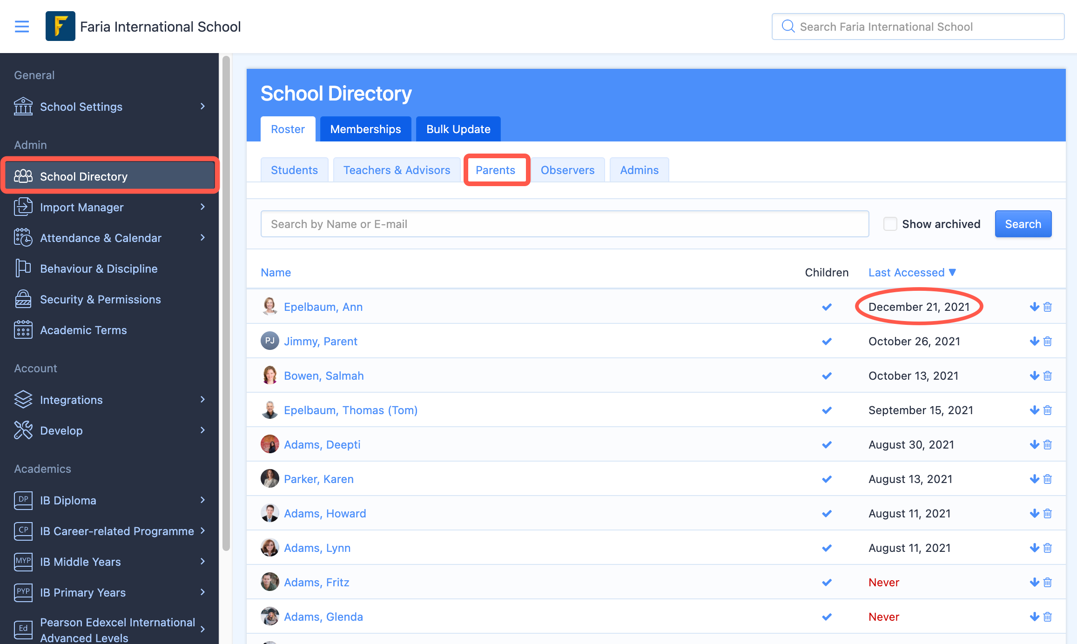Expand the IB Middle Years submenu
Viewport: 1077px width, 644px height.
click(202, 562)
